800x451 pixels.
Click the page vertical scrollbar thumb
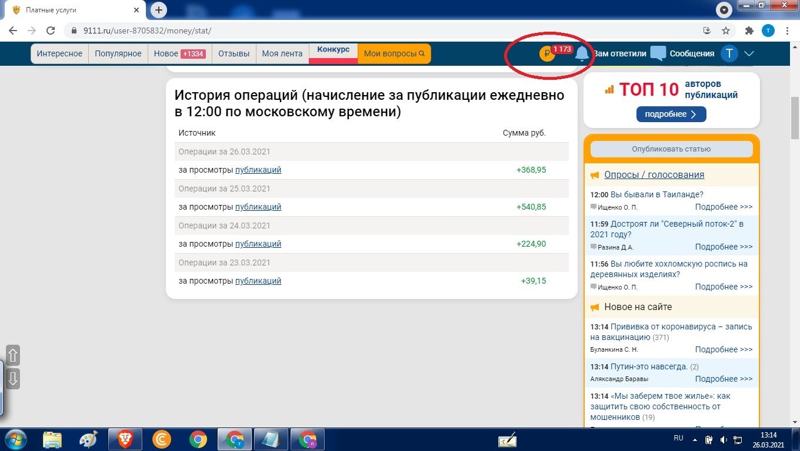click(795, 117)
